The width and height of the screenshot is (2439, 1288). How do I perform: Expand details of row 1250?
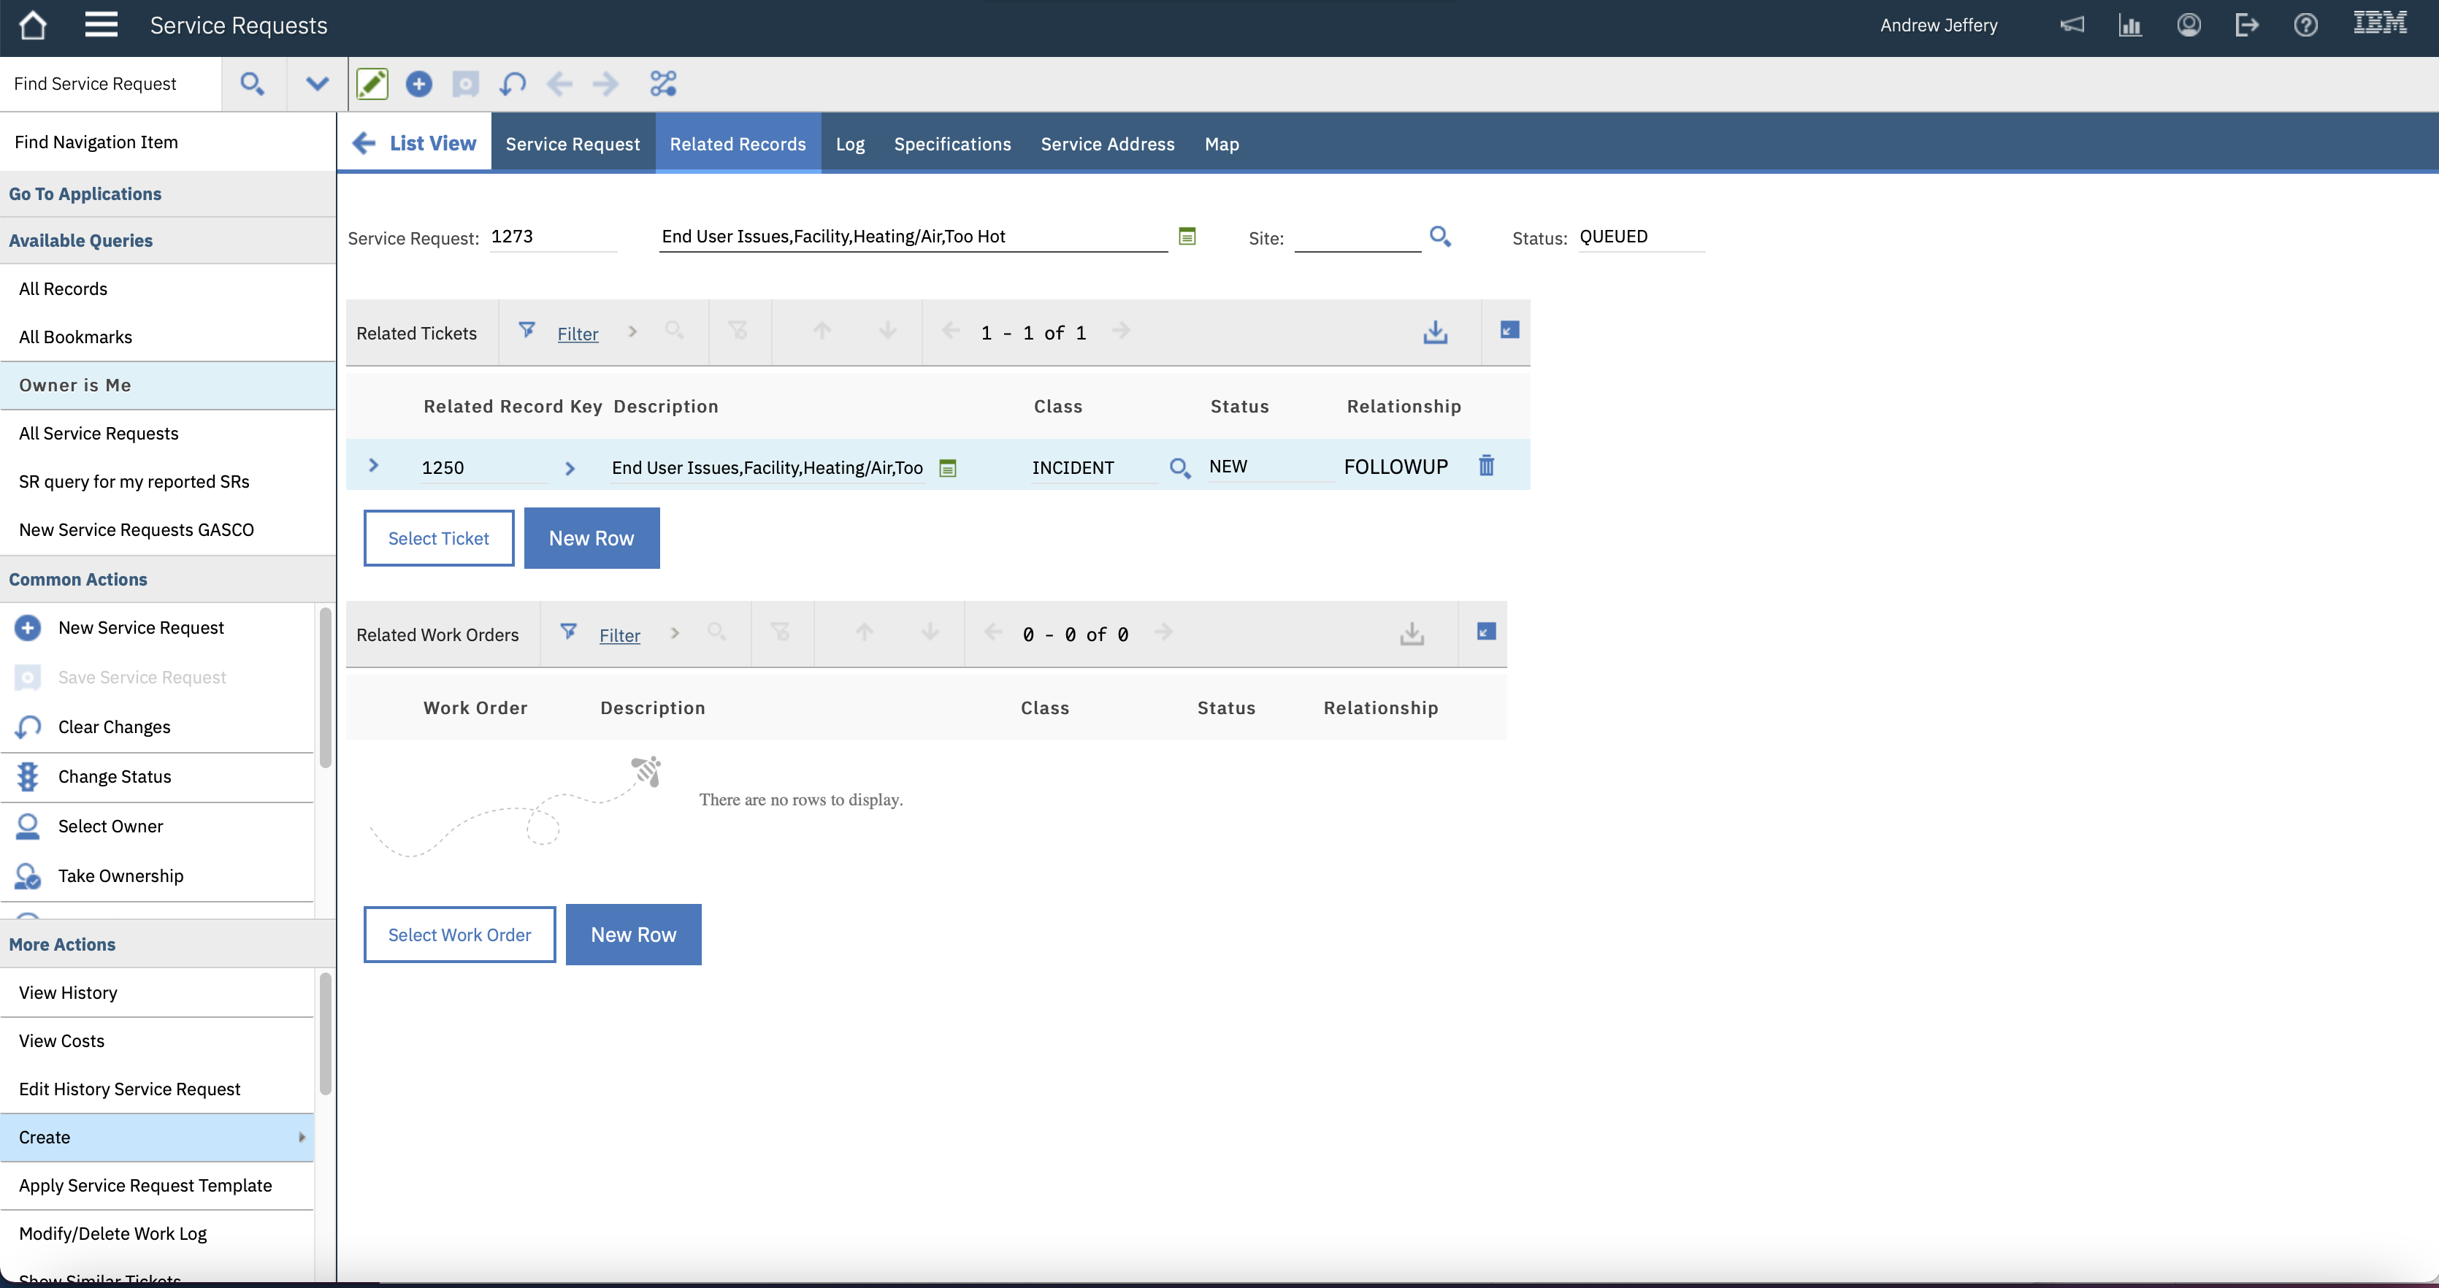point(373,466)
